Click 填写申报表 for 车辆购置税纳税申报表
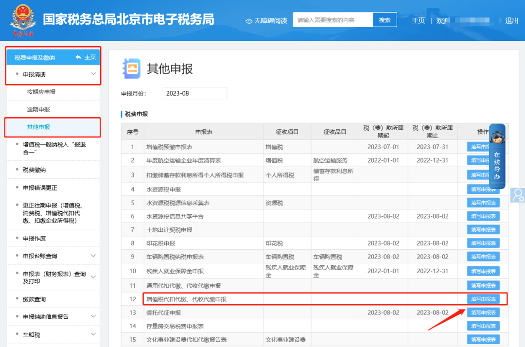 pos(483,257)
